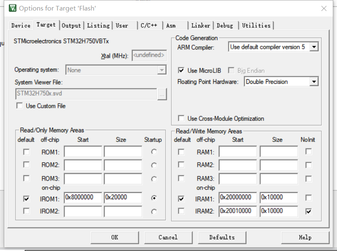Click the ROM2 Start field
This screenshot has width=337, height=251.
coord(83,165)
